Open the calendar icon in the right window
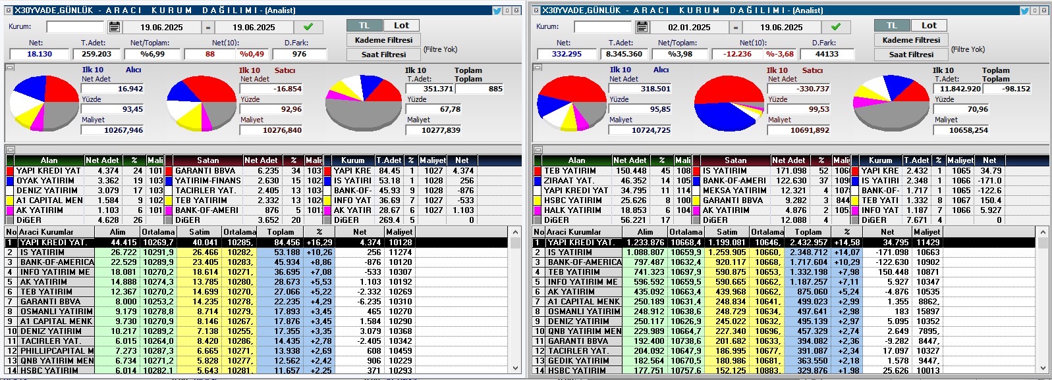Image resolution: width=1052 pixels, height=380 pixels. coord(642,27)
